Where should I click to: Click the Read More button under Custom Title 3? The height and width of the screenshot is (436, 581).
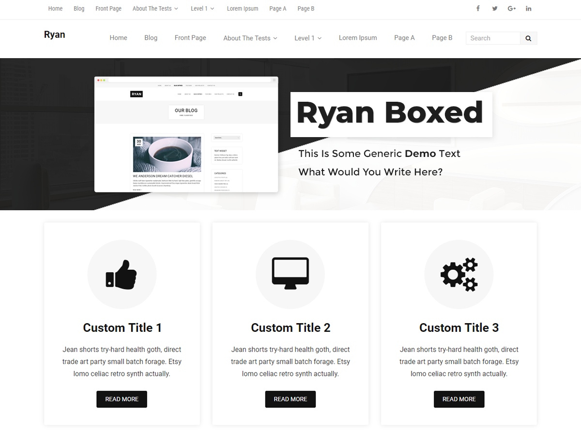click(x=459, y=399)
